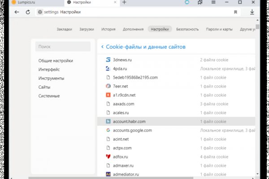This screenshot has width=269, height=179.
Task: Reload the page with refresh icon
Action: 28,12
